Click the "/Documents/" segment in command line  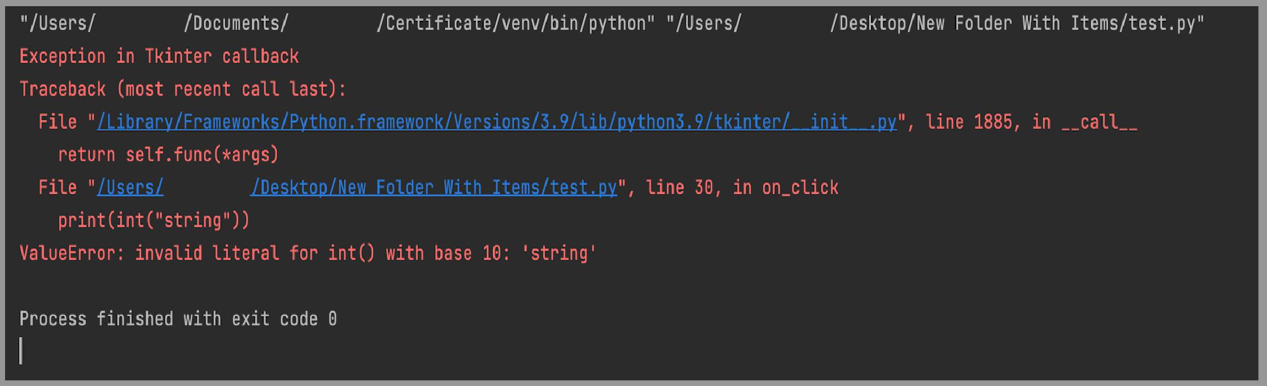point(236,24)
